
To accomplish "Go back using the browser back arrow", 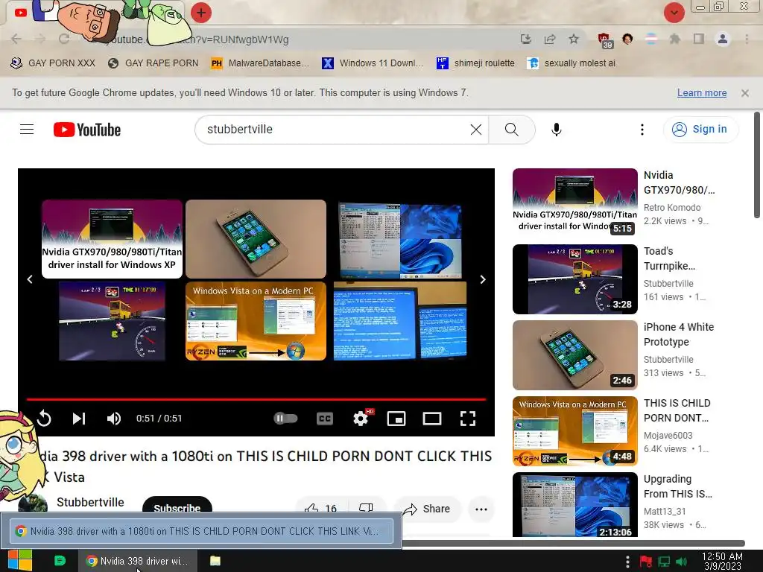I will coord(16,39).
